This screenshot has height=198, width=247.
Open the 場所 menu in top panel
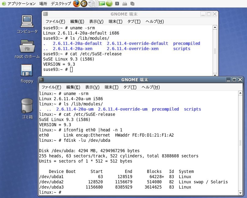tap(43, 3)
